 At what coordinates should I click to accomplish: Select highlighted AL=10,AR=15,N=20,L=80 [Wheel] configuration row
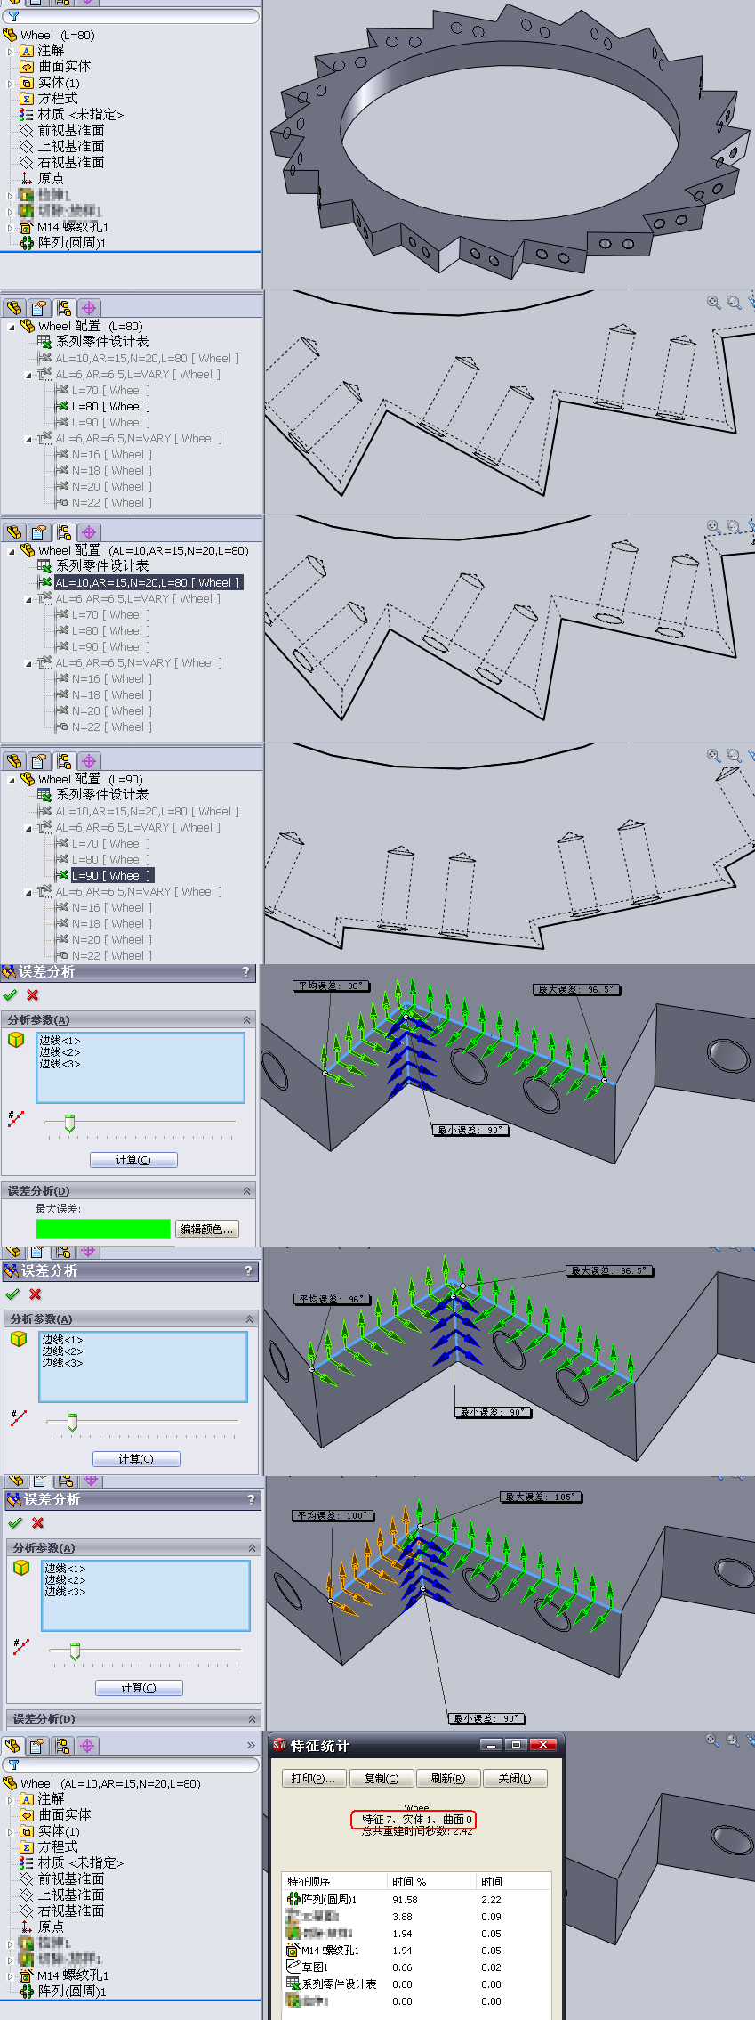(148, 583)
